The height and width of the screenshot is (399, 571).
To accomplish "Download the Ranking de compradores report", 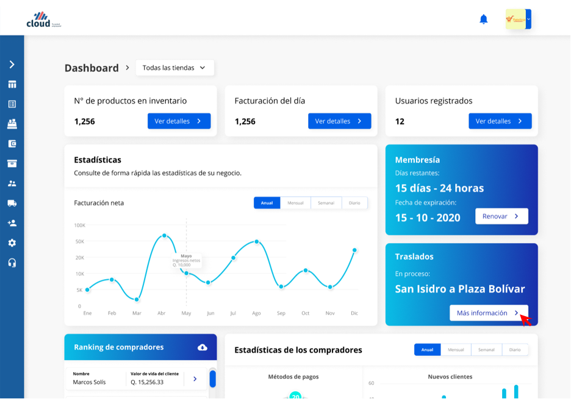I will (x=203, y=347).
